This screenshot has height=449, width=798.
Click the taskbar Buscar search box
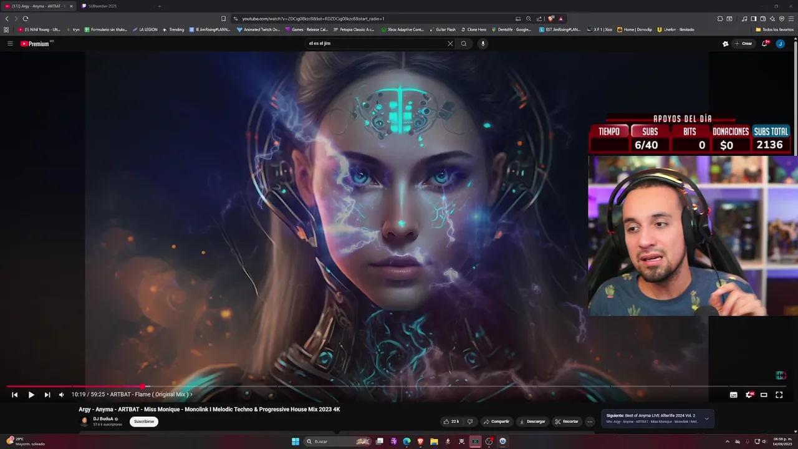337,442
